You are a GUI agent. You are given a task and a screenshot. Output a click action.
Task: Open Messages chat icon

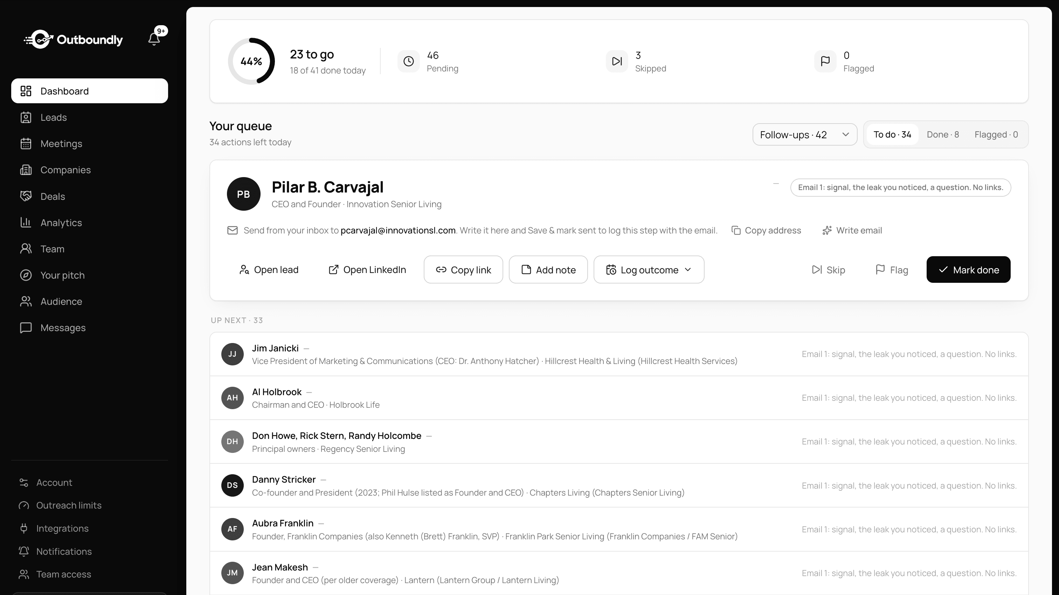coord(26,328)
